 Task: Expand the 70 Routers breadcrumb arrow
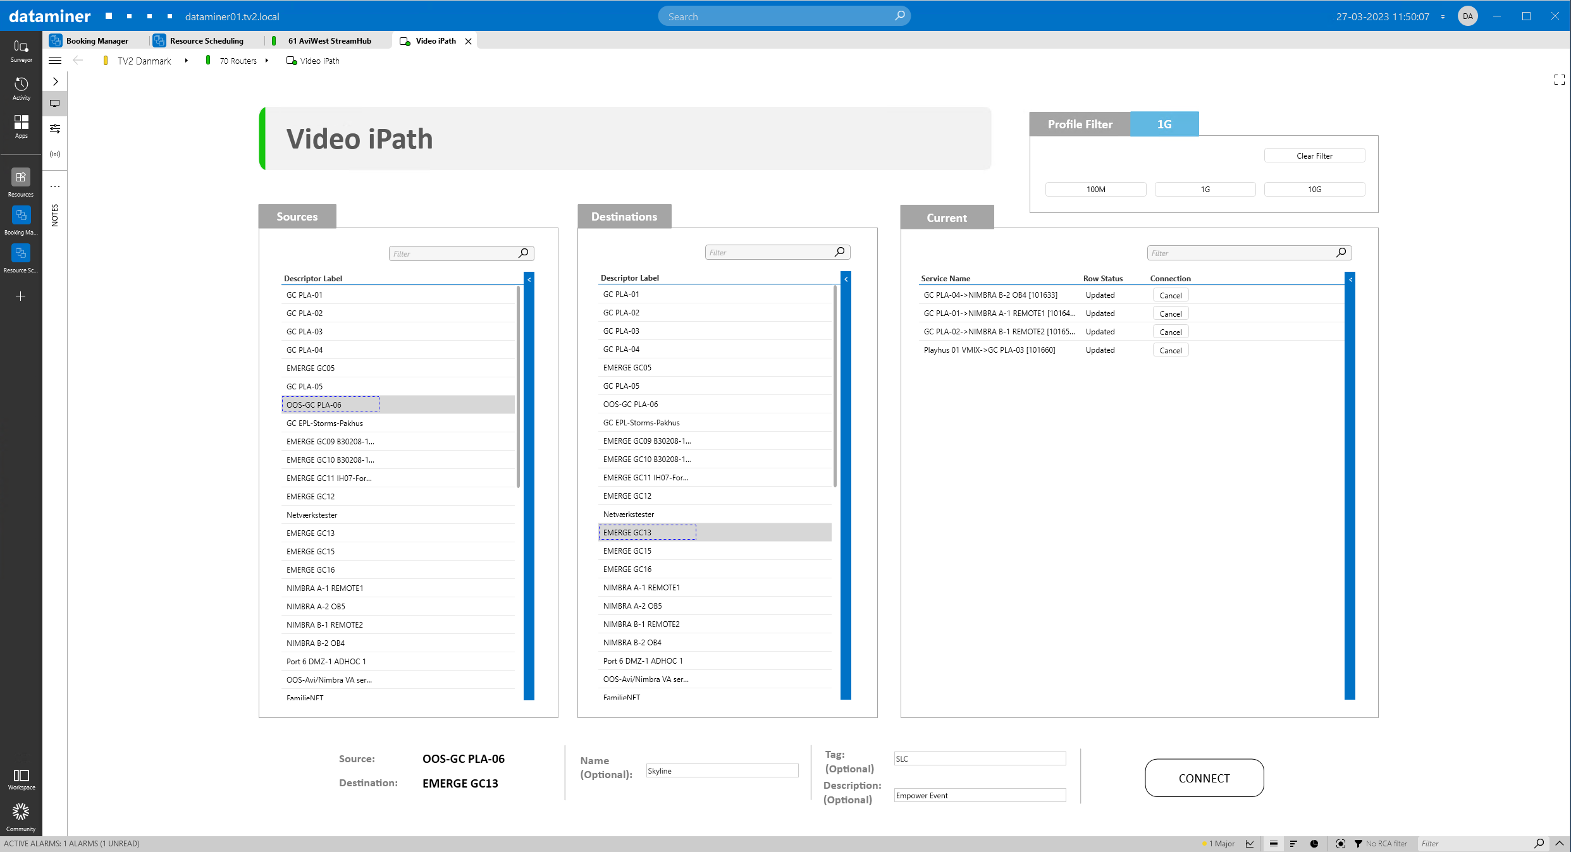tap(267, 61)
